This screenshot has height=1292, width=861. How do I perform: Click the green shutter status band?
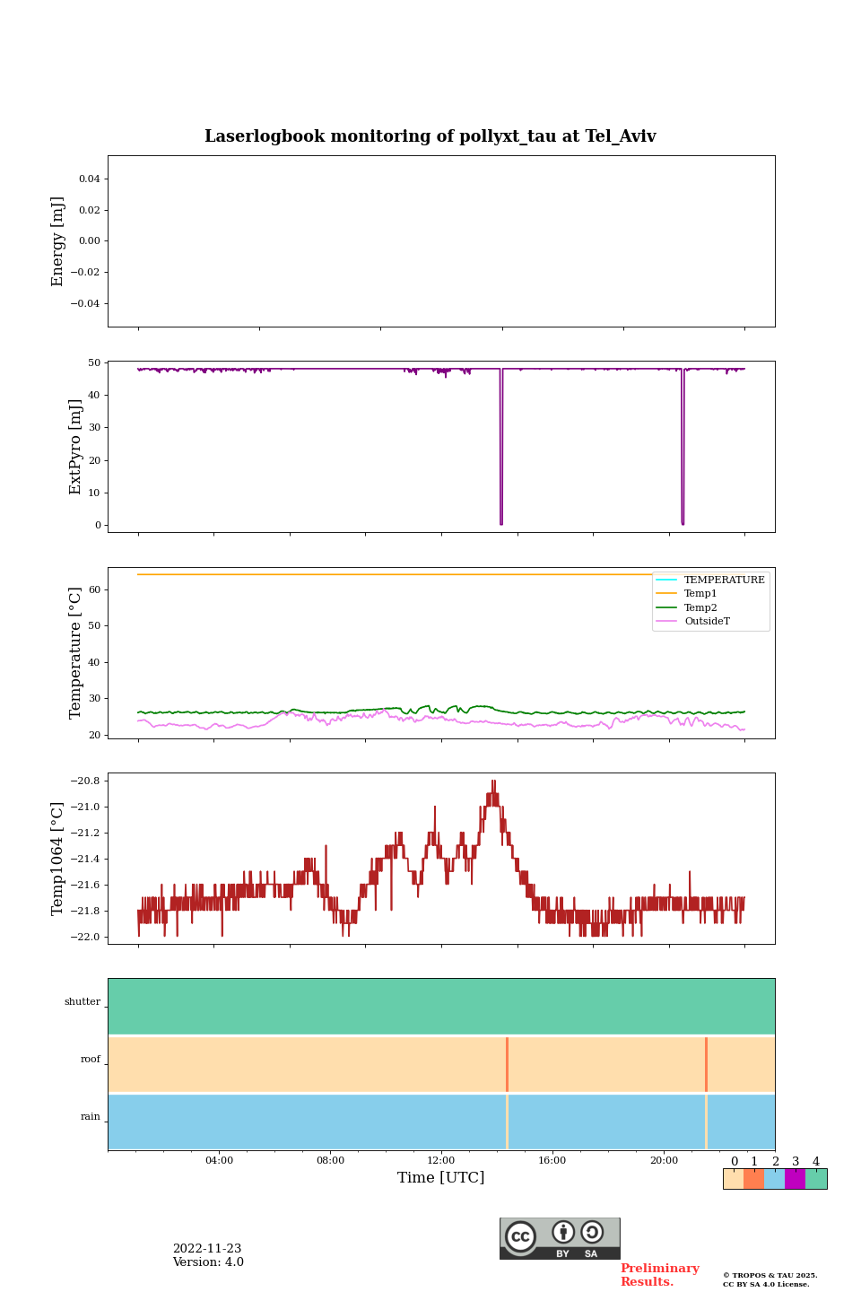(x=441, y=1007)
